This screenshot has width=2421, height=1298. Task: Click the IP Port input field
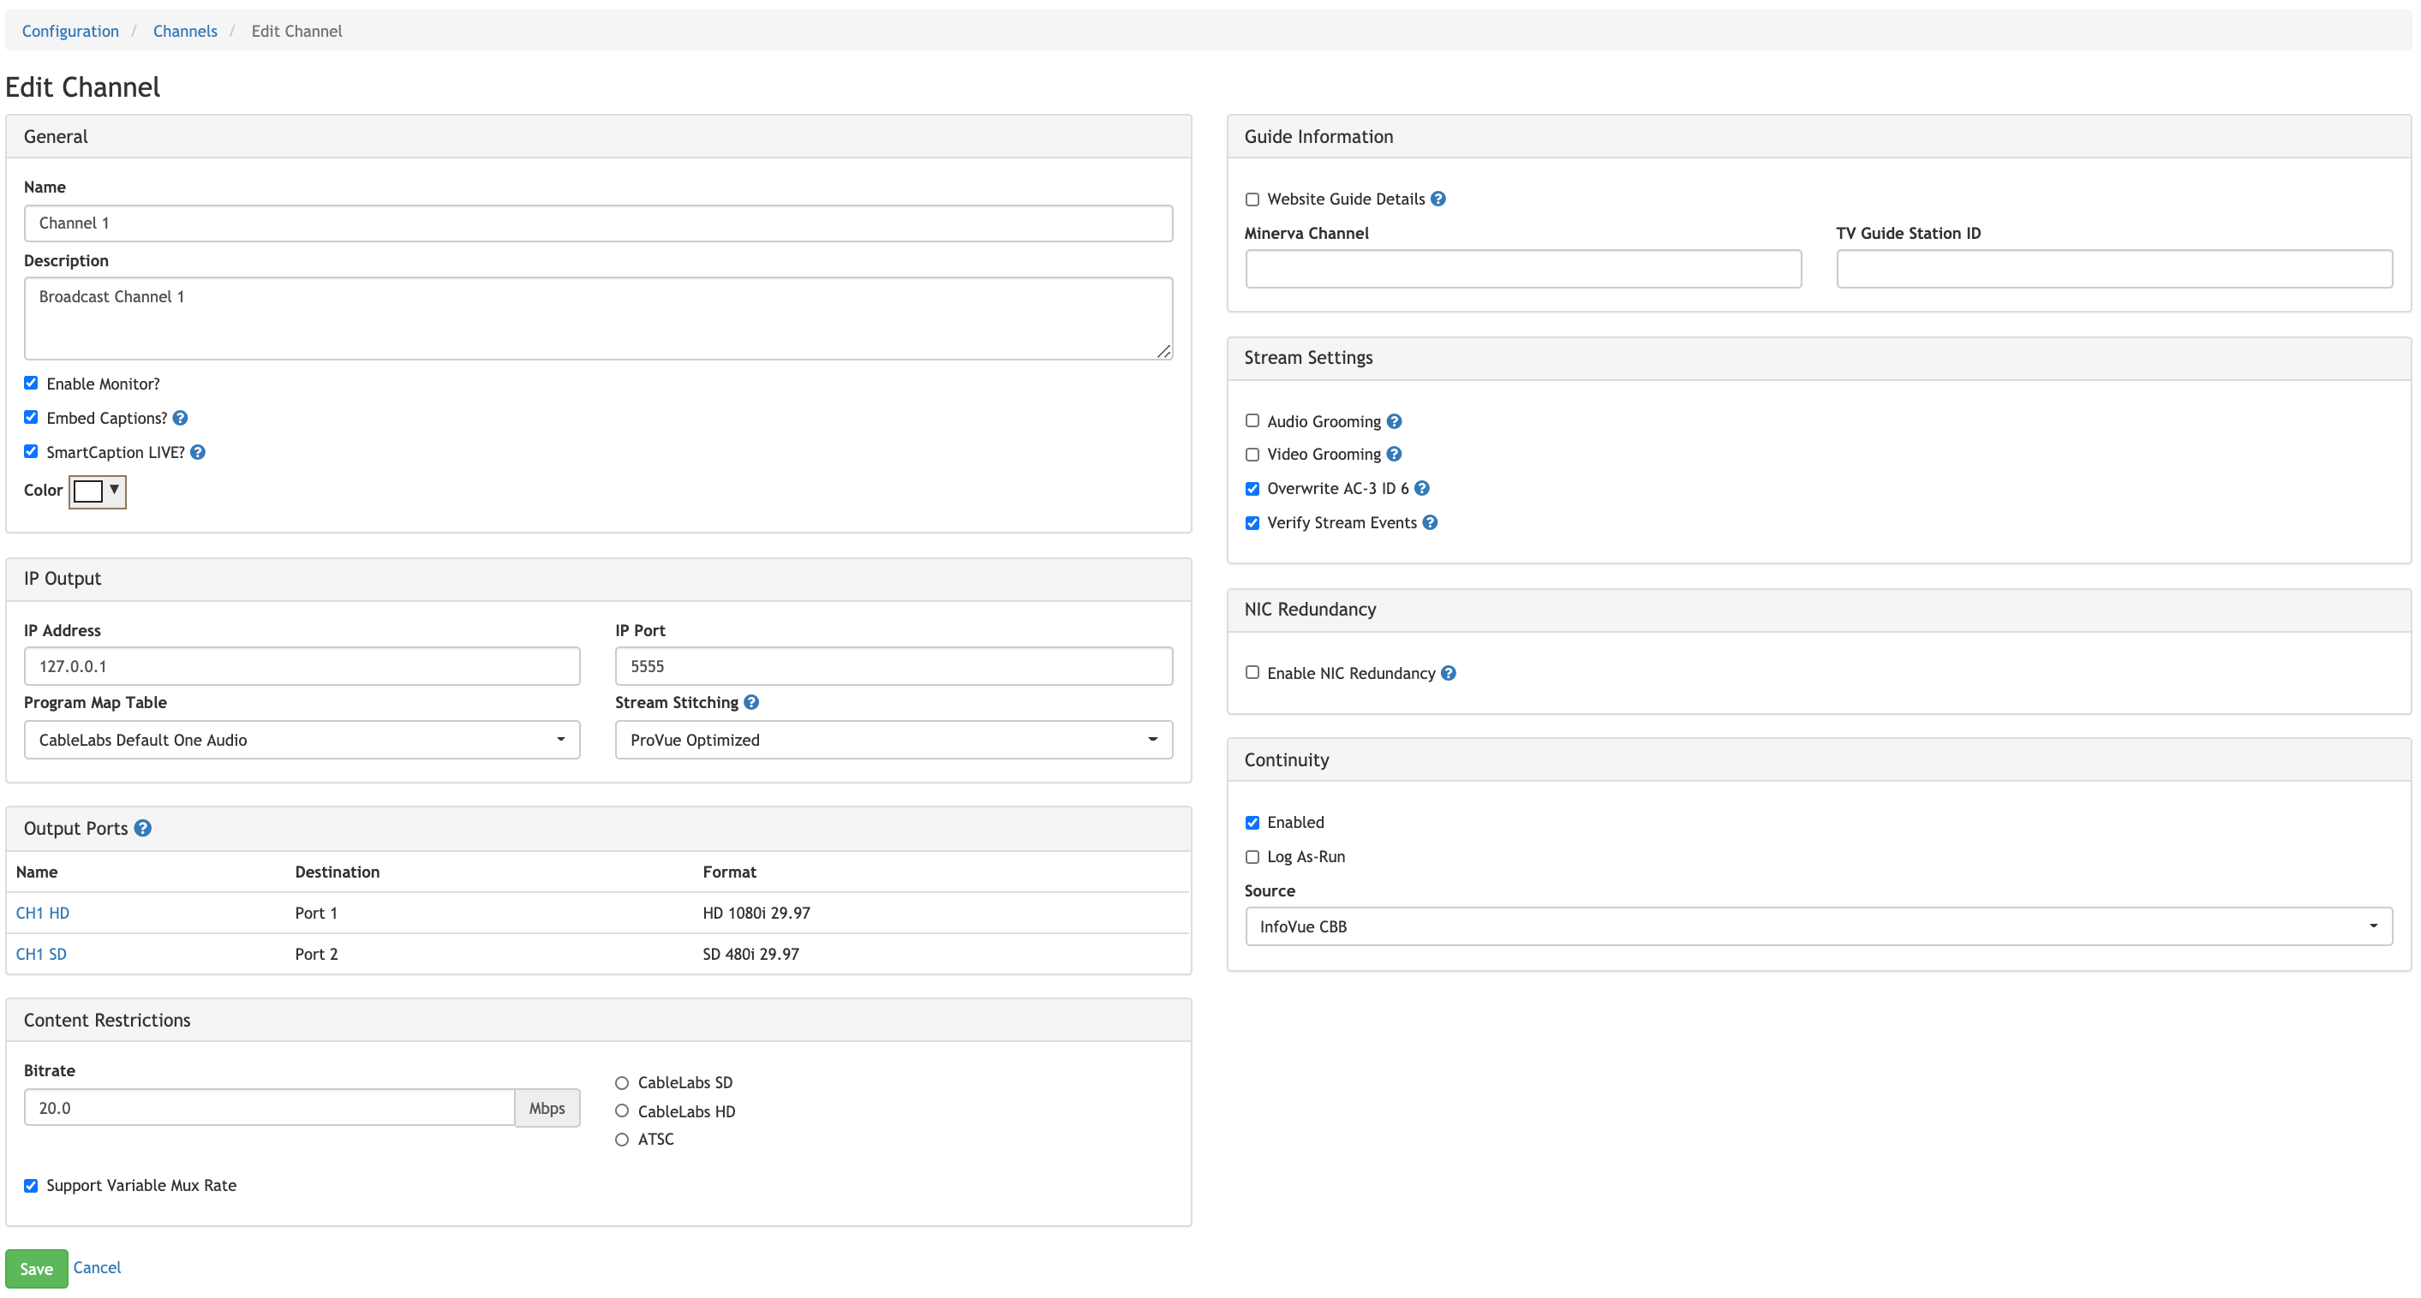tap(893, 666)
